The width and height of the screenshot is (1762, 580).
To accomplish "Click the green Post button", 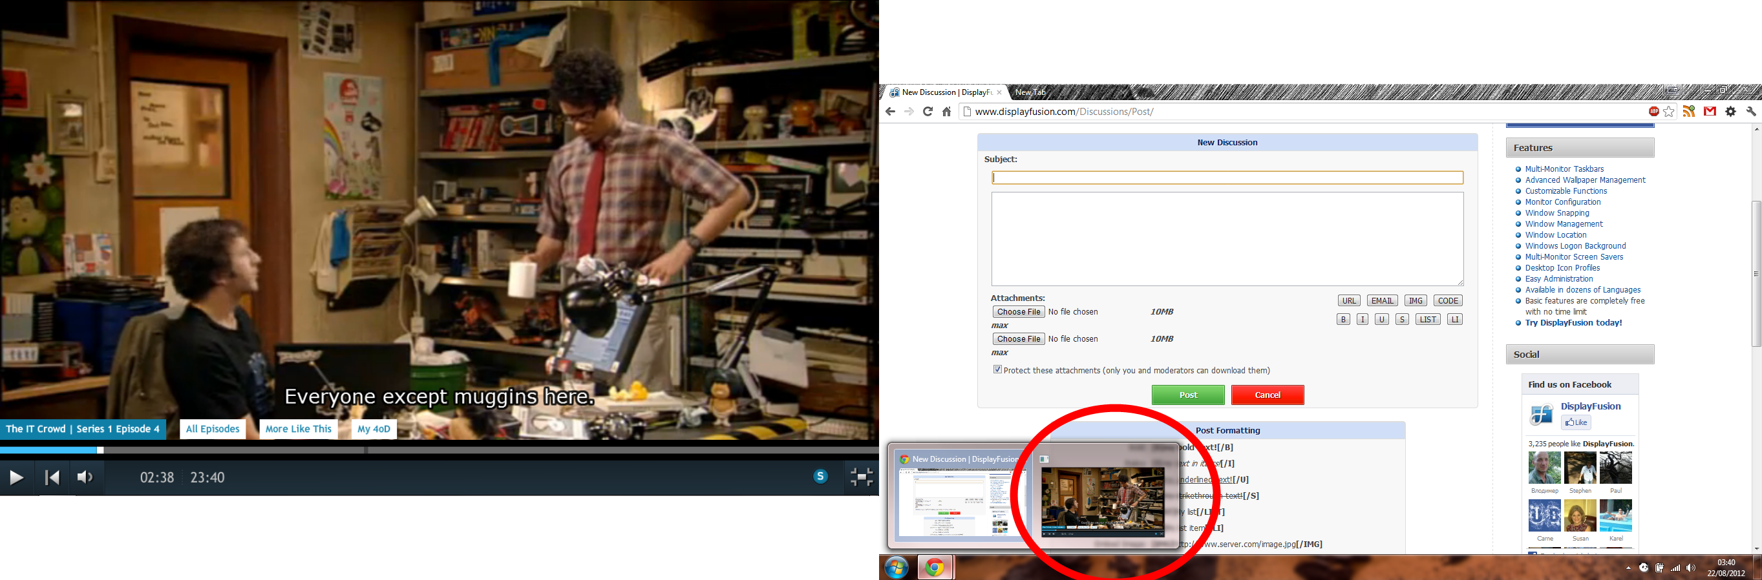I will tap(1188, 395).
